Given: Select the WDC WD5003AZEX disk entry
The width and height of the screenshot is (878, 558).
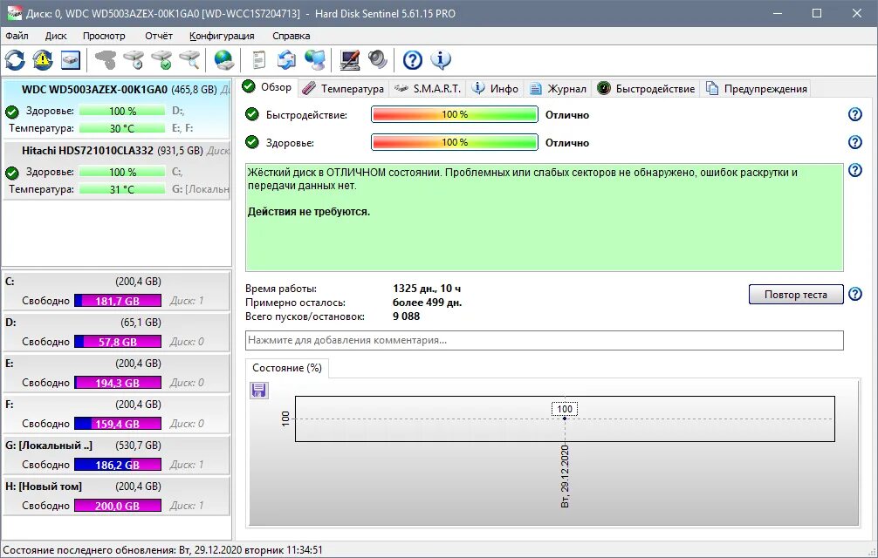Looking at the screenshot, I should pyautogui.click(x=116, y=108).
